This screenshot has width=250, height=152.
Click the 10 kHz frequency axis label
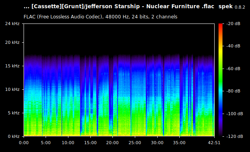[x=12, y=89]
